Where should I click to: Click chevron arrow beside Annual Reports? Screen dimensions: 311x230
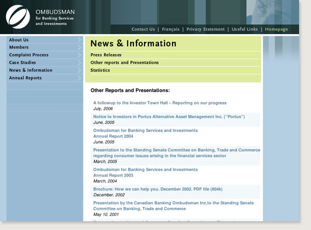79,78
